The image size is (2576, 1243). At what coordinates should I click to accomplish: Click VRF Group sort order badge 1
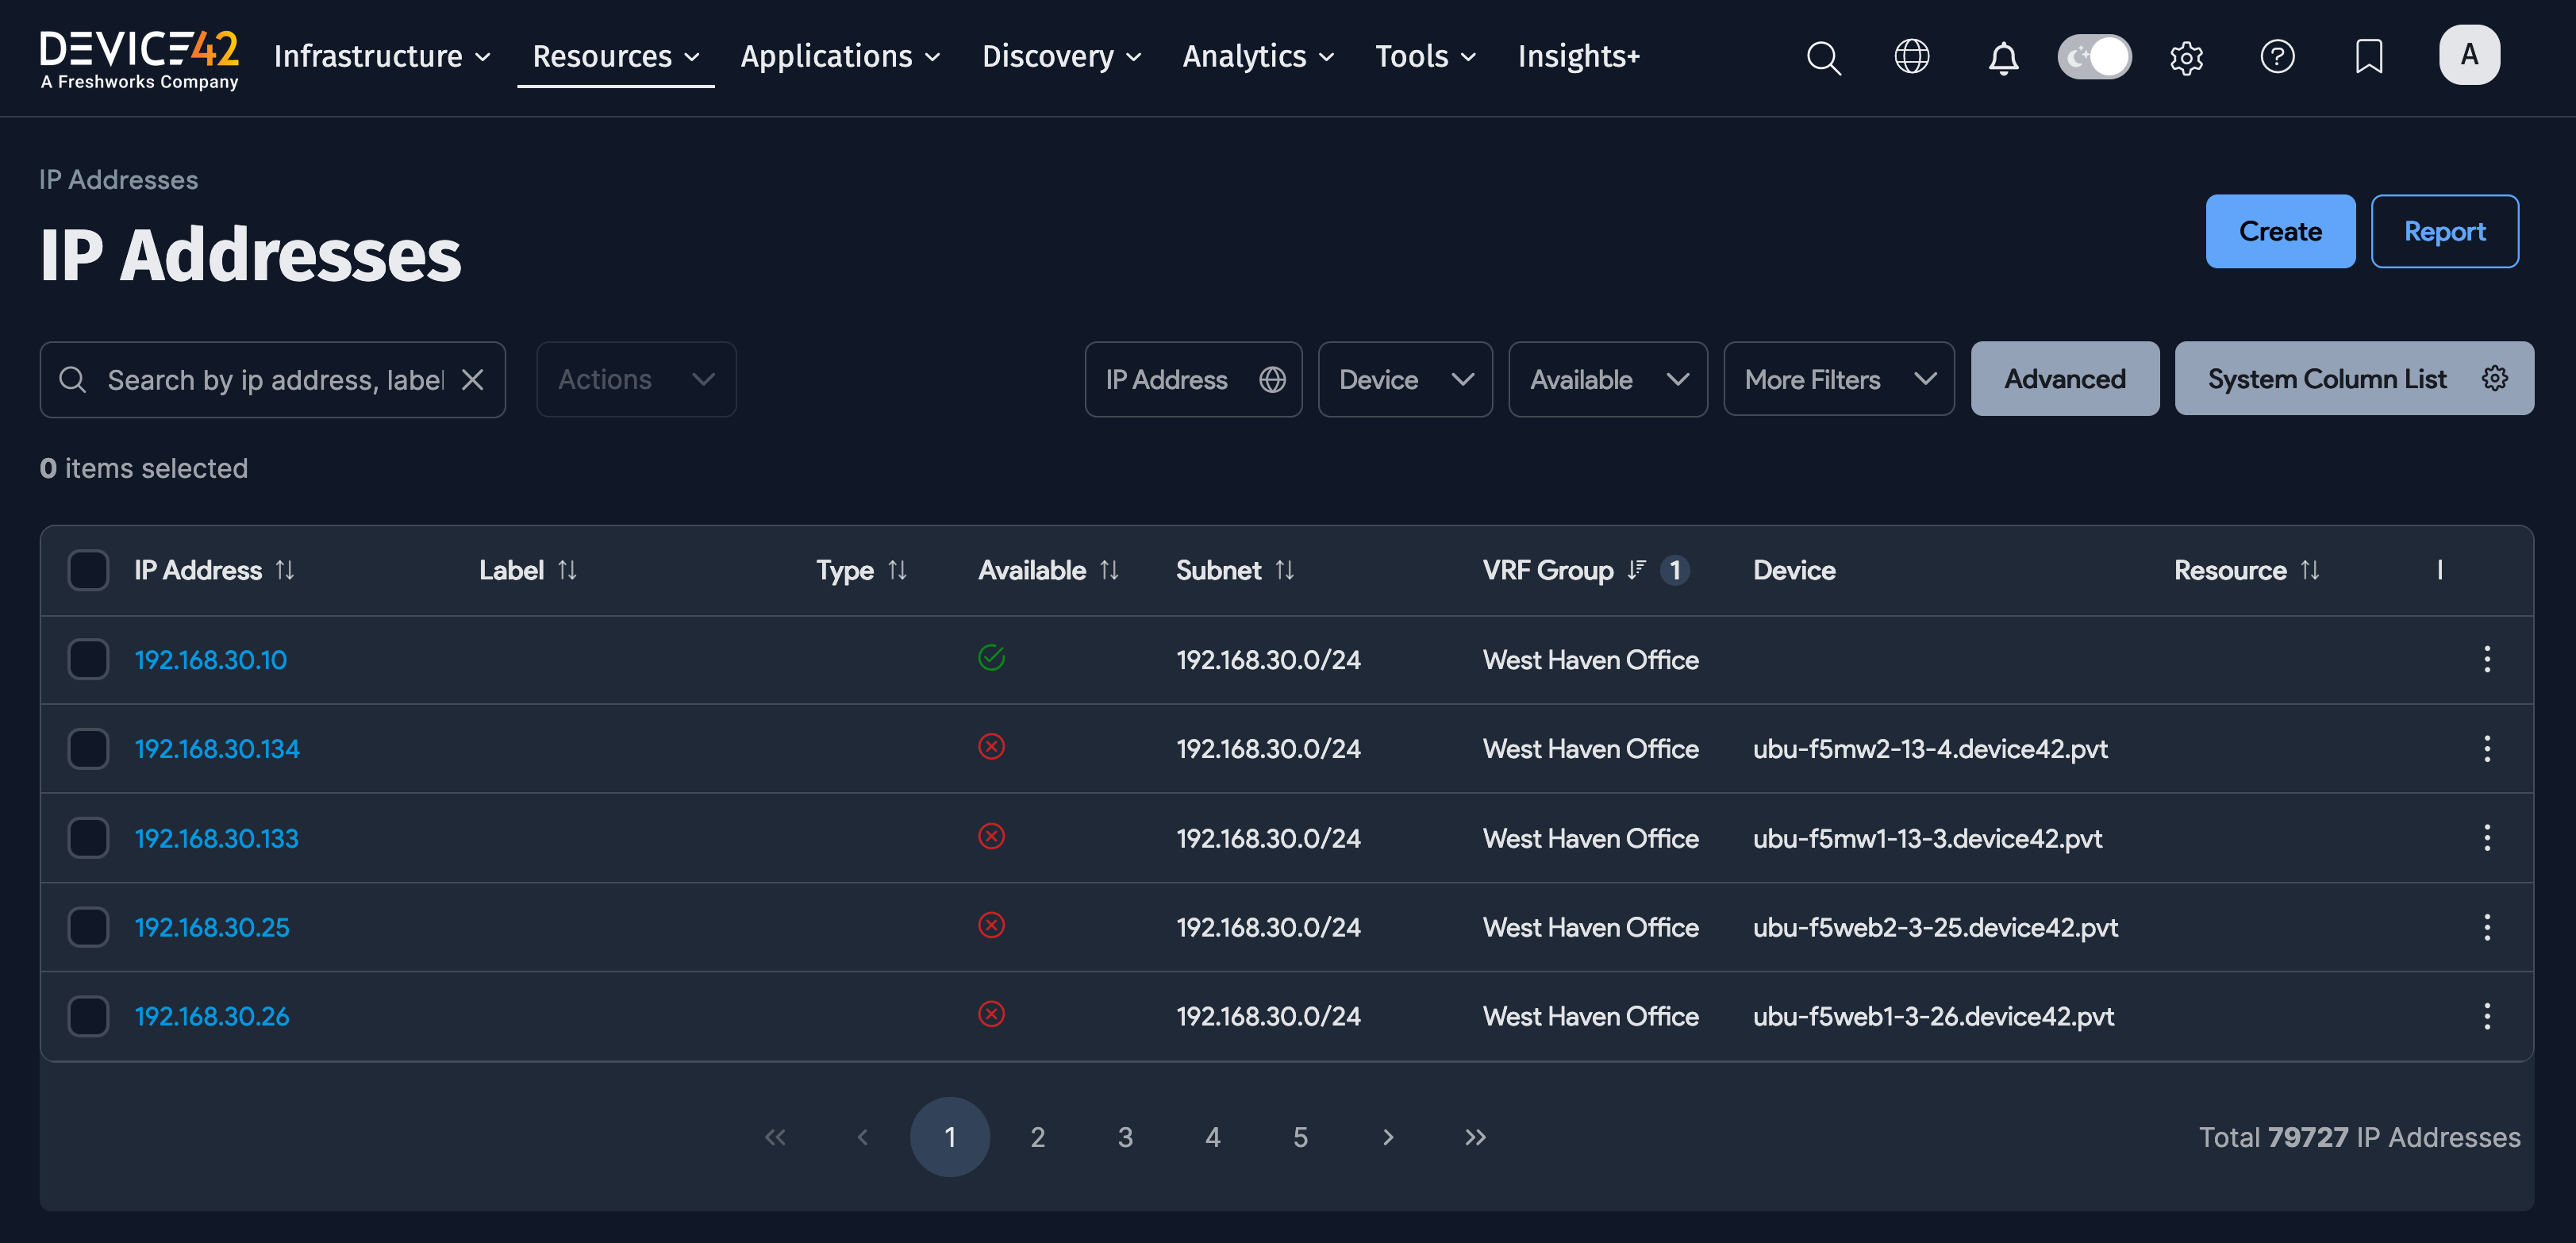pos(1675,570)
